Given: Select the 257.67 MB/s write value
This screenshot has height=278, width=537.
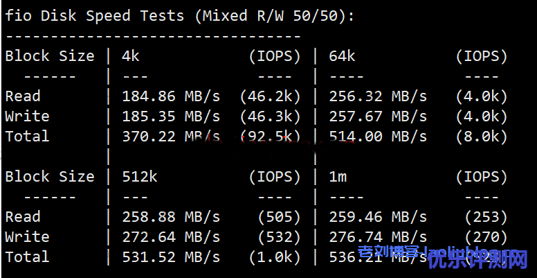Looking at the screenshot, I should [378, 116].
